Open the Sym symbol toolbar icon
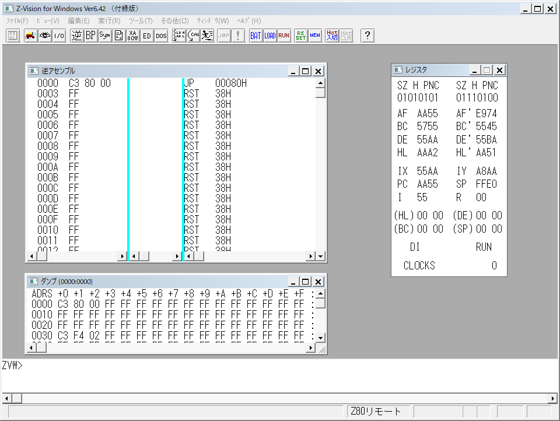The width and height of the screenshot is (560, 421). point(105,36)
